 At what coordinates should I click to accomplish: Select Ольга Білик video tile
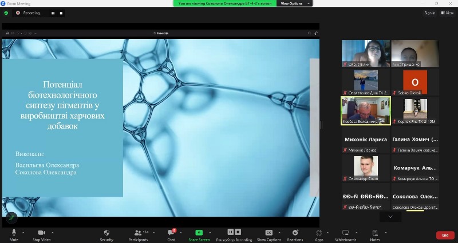(366, 54)
